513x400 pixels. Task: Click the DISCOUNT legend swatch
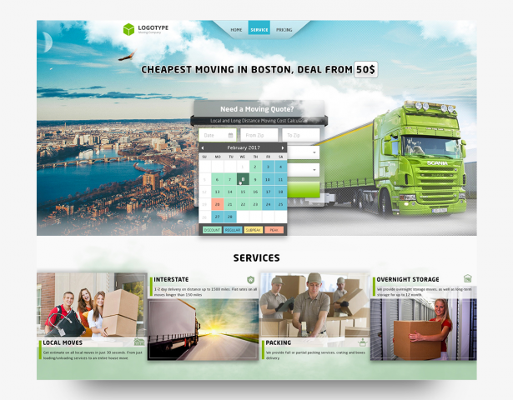click(212, 230)
